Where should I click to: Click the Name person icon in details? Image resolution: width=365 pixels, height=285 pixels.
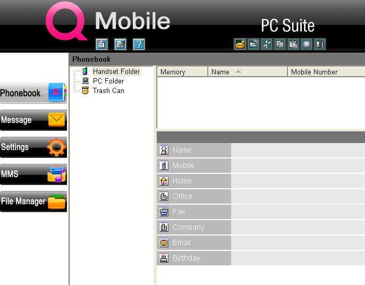(x=164, y=150)
